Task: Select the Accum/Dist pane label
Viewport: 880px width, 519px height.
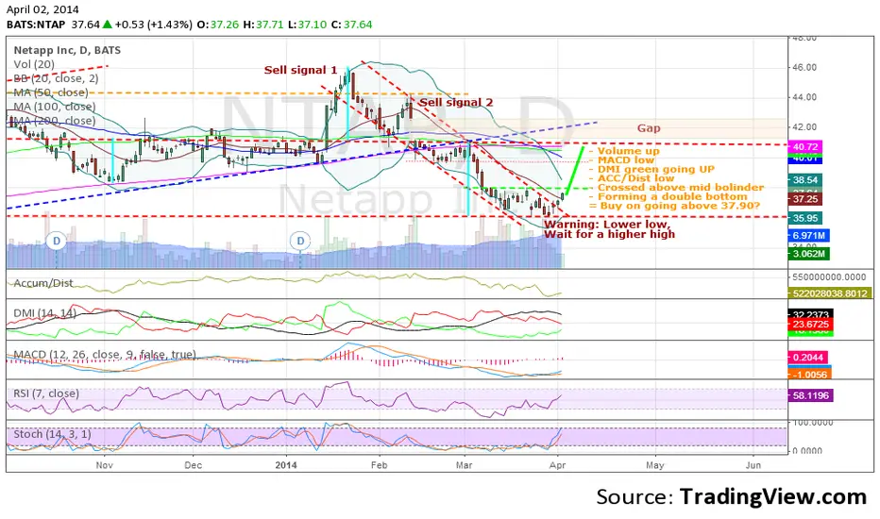Action: click(x=43, y=283)
